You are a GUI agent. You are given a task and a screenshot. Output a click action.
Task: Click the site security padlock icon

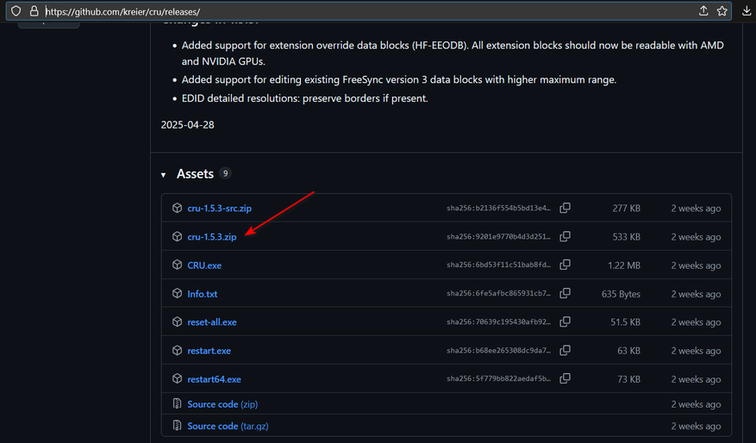pyautogui.click(x=34, y=11)
